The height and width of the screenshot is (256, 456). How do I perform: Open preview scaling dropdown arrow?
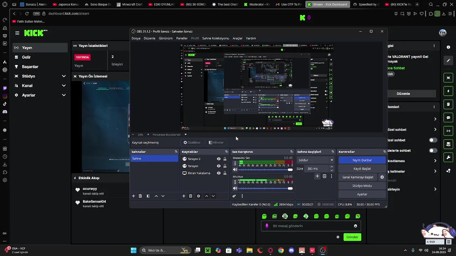click(185, 134)
